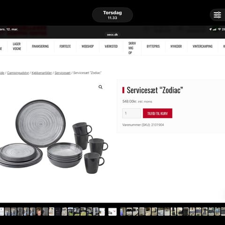Tap the oecc.dk address bar

tap(112, 35)
